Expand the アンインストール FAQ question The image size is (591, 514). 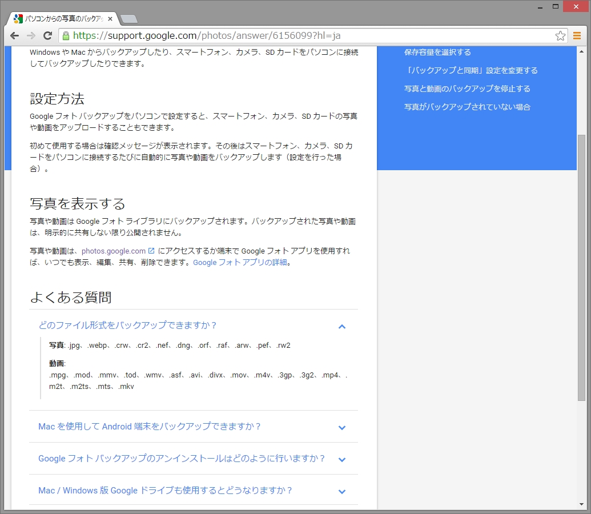pos(182,459)
